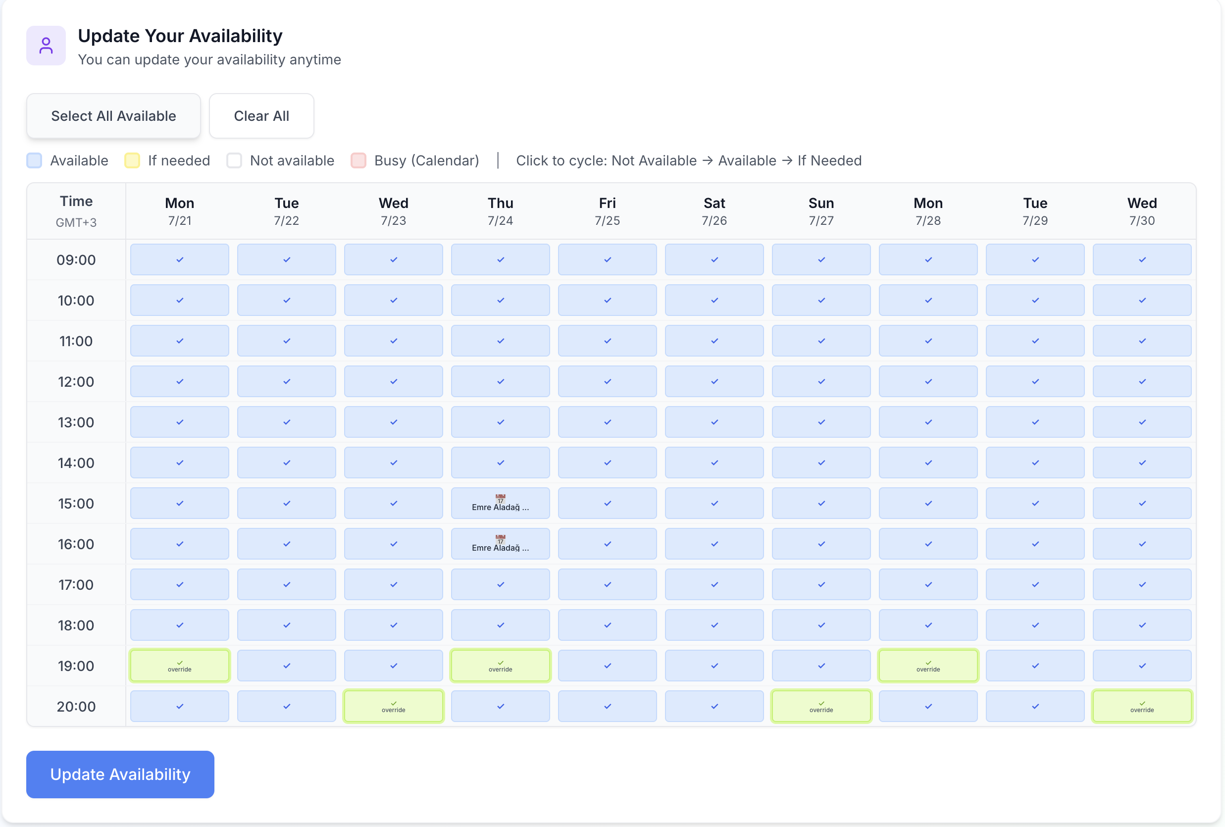Click the yellow If needed legend swatch
This screenshot has height=827, width=1225.
coord(132,160)
